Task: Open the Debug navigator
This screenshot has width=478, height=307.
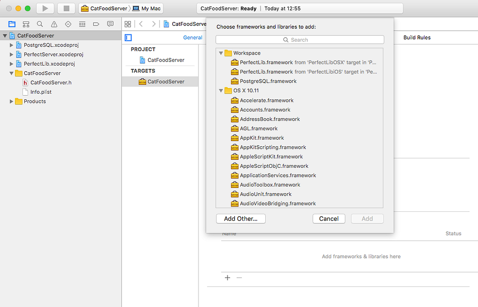Action: [x=82, y=24]
